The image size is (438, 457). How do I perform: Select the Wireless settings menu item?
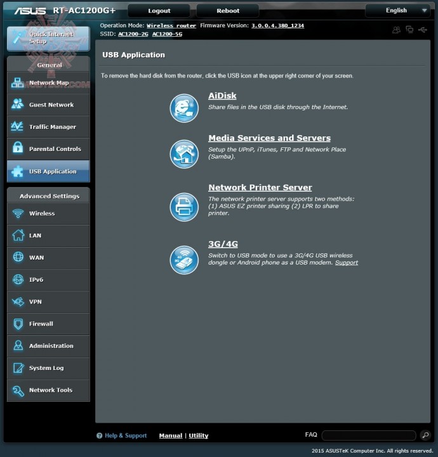48,213
